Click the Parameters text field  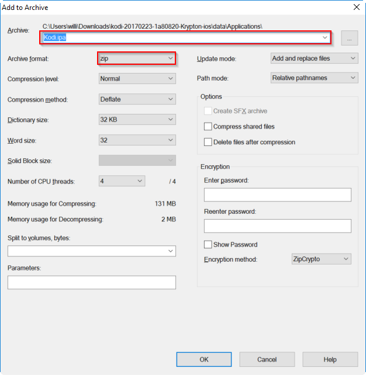coord(92,283)
